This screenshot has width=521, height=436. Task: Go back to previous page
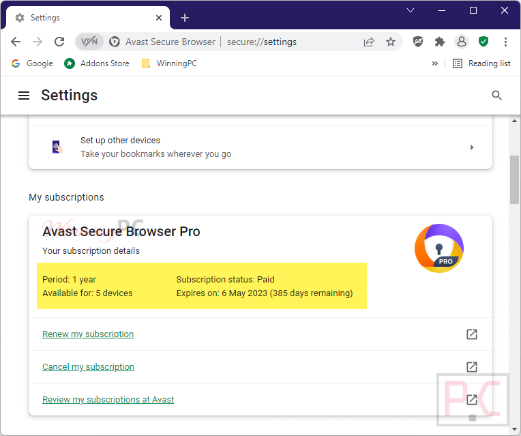tap(16, 42)
